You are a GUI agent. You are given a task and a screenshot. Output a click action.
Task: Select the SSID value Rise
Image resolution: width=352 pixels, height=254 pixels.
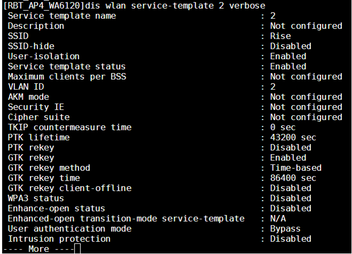click(x=281, y=36)
